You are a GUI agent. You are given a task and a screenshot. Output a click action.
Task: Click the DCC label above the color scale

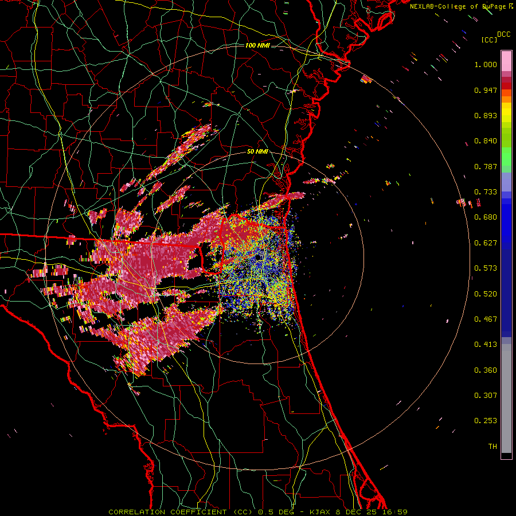[x=504, y=34]
